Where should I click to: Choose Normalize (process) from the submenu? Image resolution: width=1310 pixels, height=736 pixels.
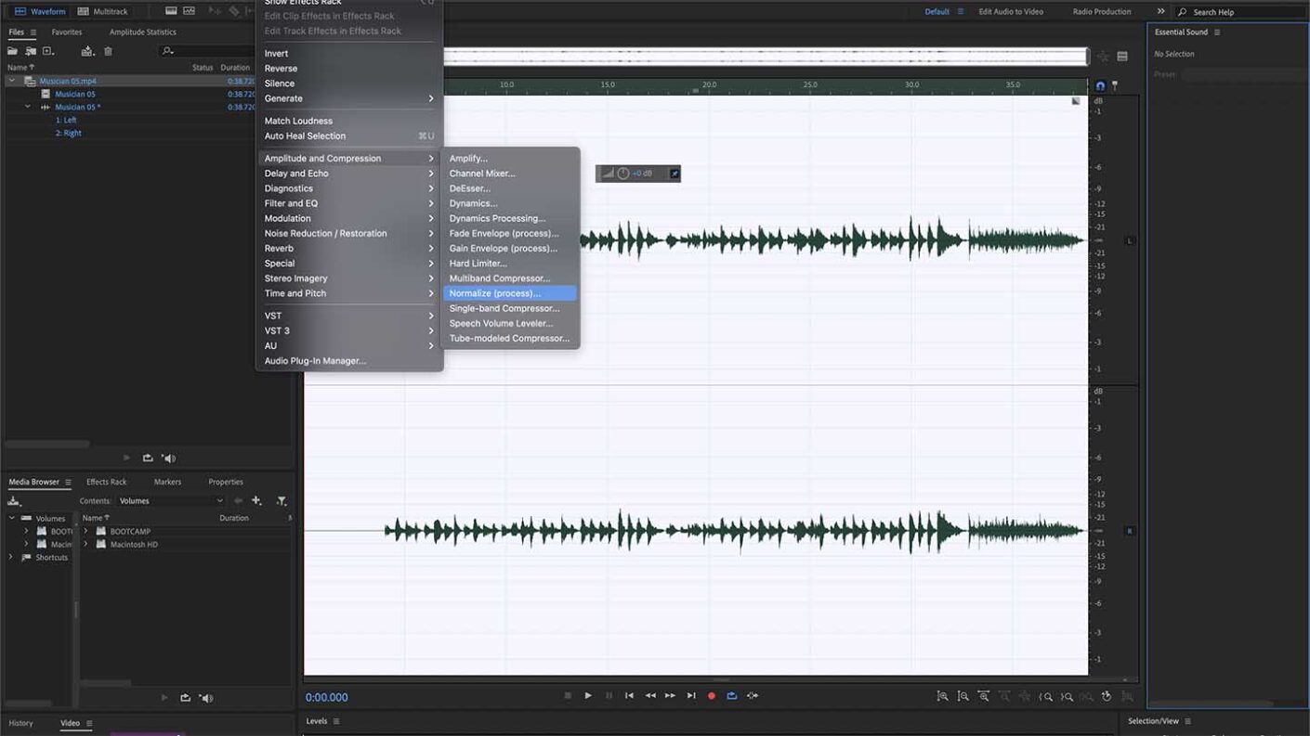pyautogui.click(x=495, y=292)
